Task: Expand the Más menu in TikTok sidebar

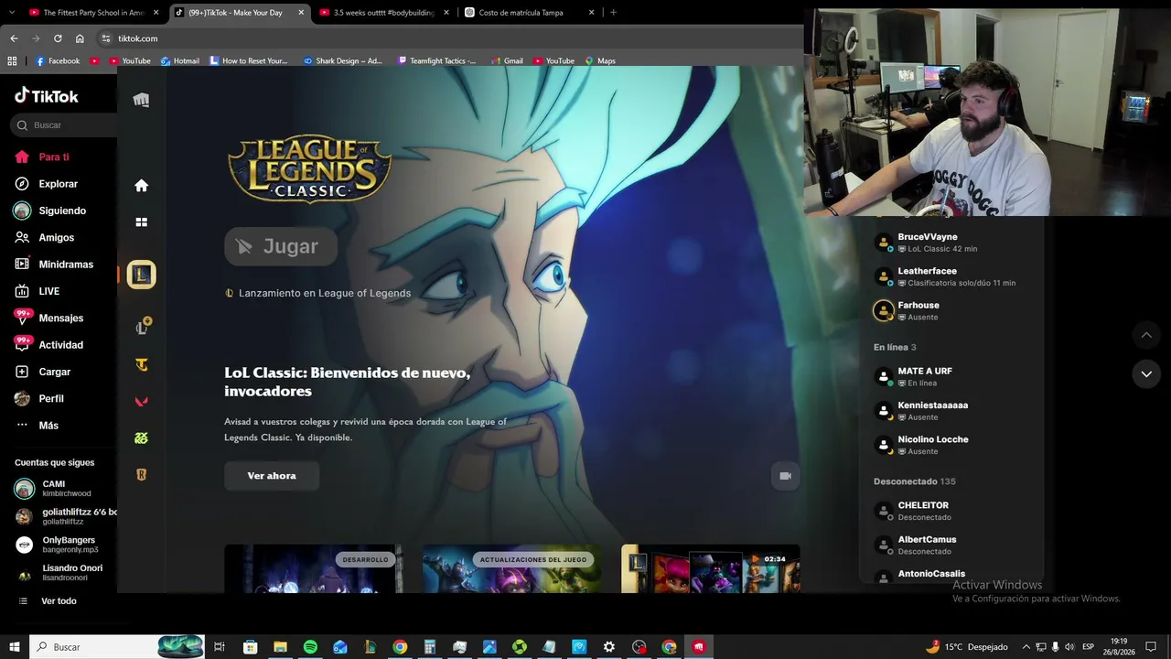Action: click(x=37, y=426)
